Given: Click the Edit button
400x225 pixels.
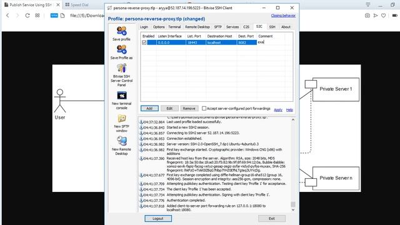Looking at the screenshot, I should (169, 108).
